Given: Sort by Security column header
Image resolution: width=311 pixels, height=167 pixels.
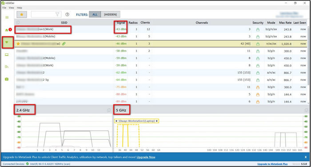Looking at the screenshot, I should click(x=258, y=23).
